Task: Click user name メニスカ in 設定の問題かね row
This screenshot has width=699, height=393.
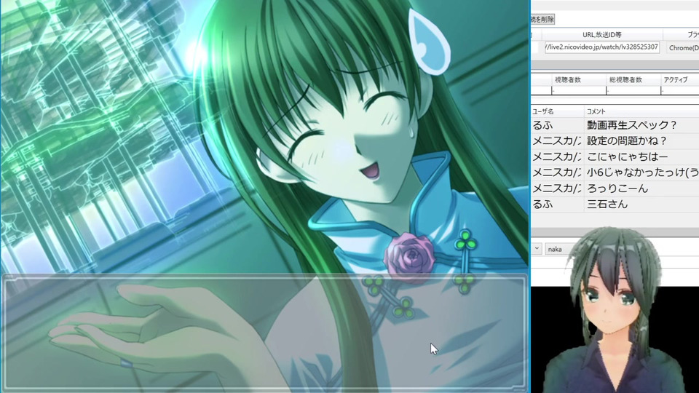Action: [557, 140]
